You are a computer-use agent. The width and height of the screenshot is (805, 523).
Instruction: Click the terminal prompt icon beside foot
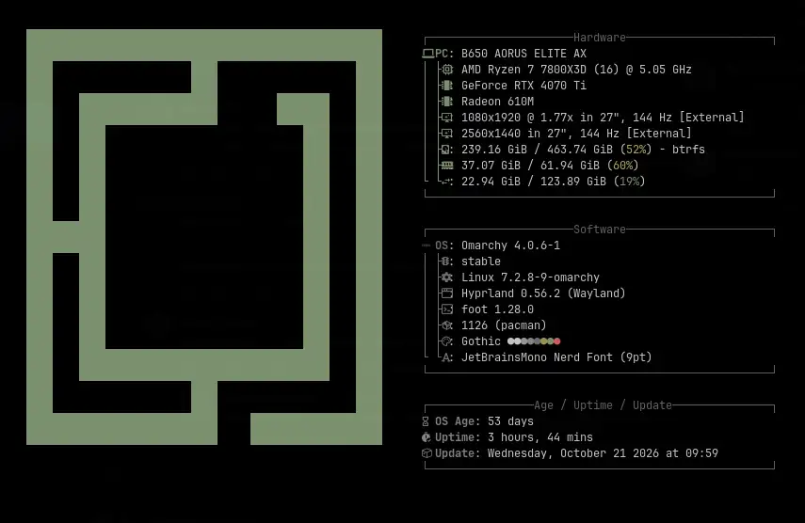(x=447, y=309)
